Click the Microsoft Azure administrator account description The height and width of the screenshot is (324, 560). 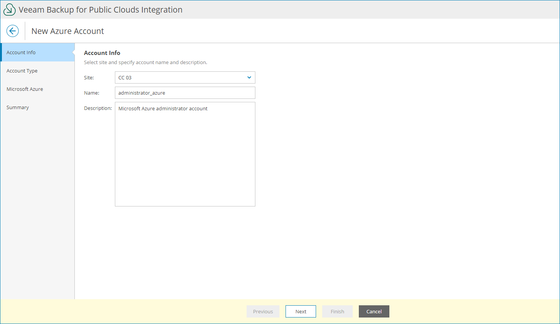(x=163, y=108)
